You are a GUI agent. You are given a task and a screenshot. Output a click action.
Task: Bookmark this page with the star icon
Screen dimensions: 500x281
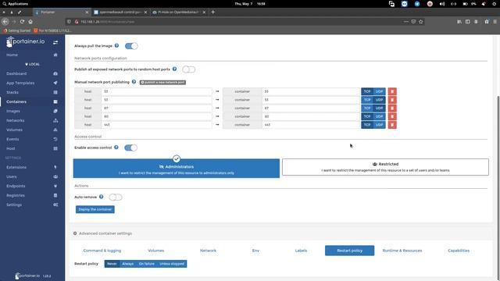point(421,22)
